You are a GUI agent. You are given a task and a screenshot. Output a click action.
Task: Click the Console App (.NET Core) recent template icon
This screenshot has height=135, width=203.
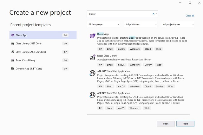coord(13,68)
